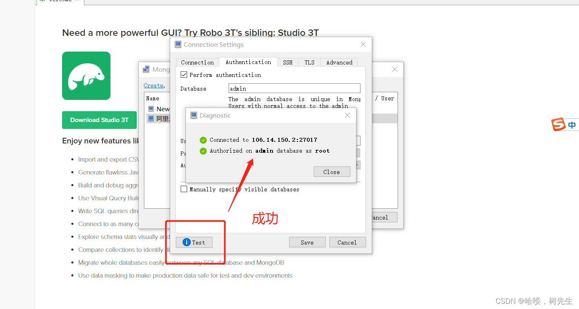579x309 pixels.
Task: Click the Database input field containing admin
Action: click(294, 89)
